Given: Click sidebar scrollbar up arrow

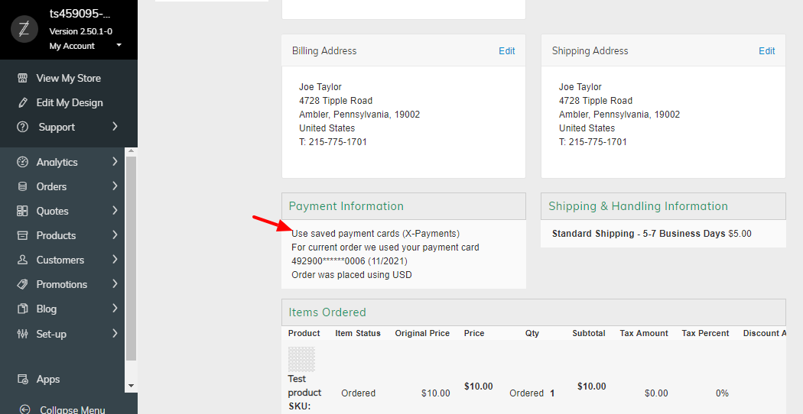Looking at the screenshot, I should [131, 151].
